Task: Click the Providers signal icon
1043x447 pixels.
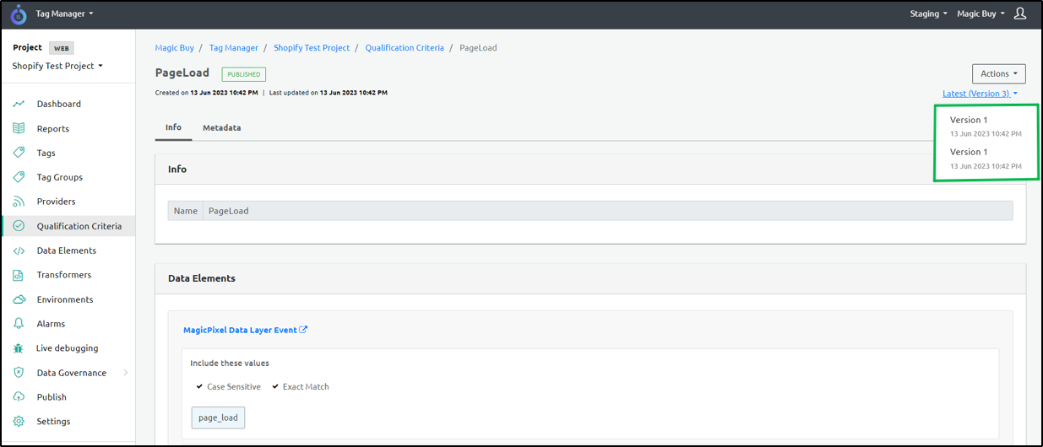Action: pyautogui.click(x=19, y=202)
